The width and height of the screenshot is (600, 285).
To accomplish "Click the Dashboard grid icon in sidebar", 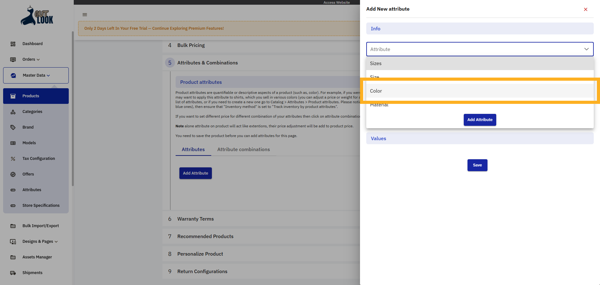I will pyautogui.click(x=13, y=44).
